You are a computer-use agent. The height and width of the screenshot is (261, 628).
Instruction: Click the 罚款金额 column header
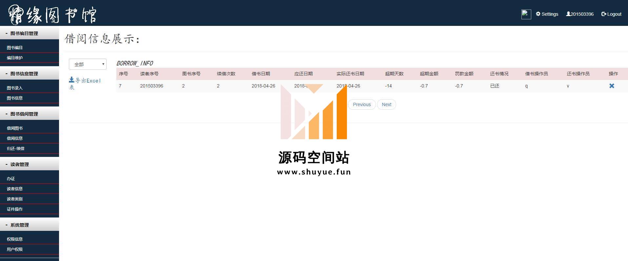click(464, 74)
